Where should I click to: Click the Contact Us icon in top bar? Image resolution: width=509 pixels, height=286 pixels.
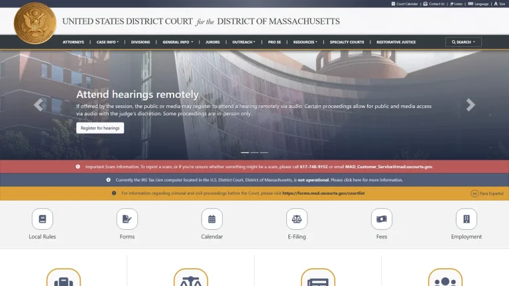pyautogui.click(x=425, y=4)
